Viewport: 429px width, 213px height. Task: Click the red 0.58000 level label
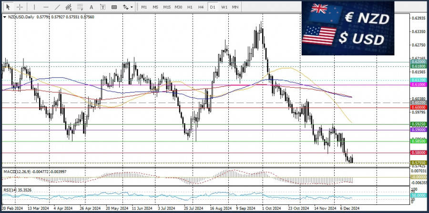click(419, 152)
